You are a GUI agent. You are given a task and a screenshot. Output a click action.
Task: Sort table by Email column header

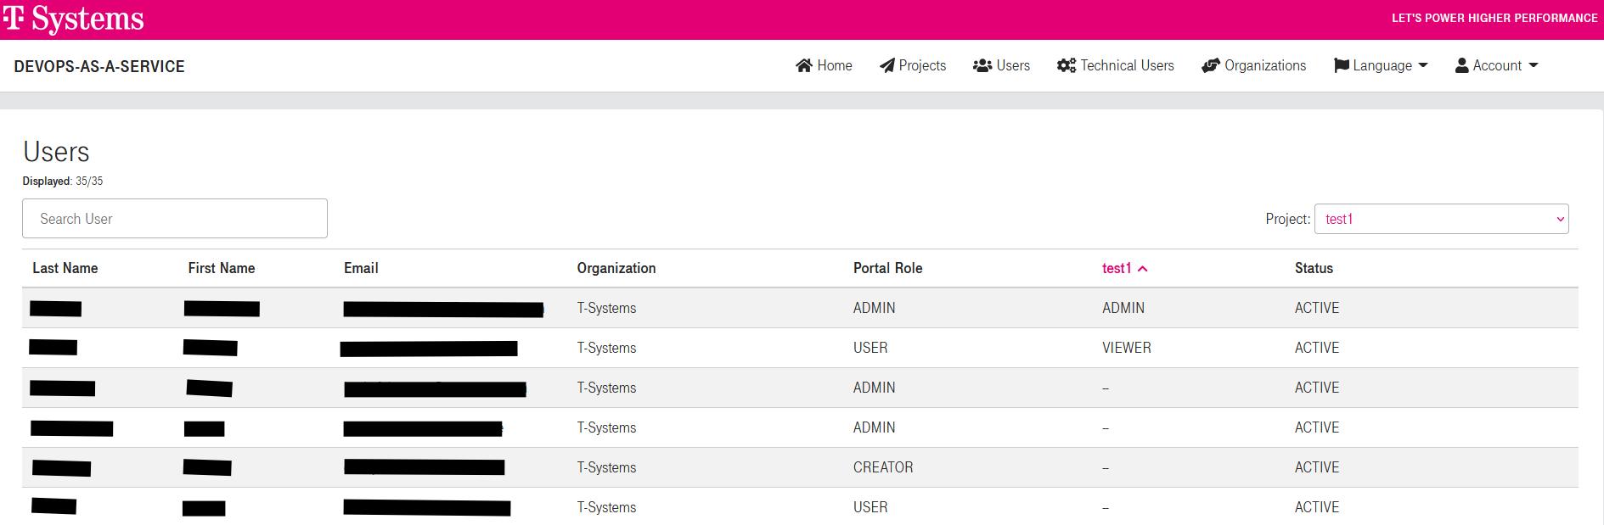[x=361, y=268]
